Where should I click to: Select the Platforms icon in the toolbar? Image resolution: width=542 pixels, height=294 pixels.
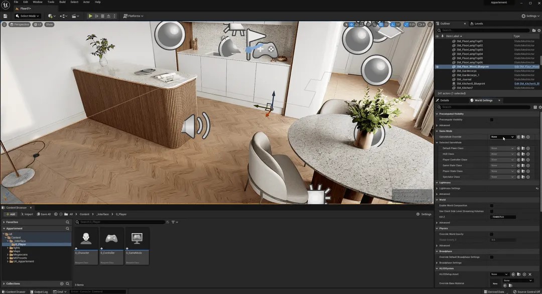pyautogui.click(x=132, y=16)
